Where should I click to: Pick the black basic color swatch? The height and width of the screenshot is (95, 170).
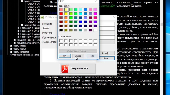pyautogui.click(x=61, y=30)
